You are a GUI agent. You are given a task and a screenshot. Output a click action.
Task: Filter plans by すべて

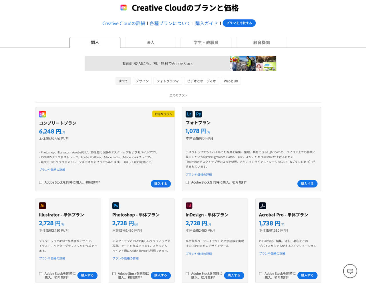point(123,81)
